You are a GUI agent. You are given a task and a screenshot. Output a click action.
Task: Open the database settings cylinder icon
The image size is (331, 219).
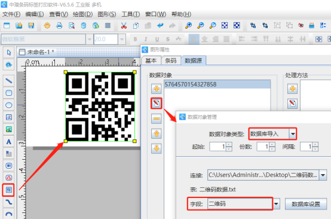[84, 26]
